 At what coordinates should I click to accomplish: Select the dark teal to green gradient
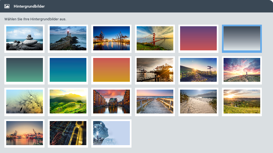pyautogui.click(x=24, y=70)
